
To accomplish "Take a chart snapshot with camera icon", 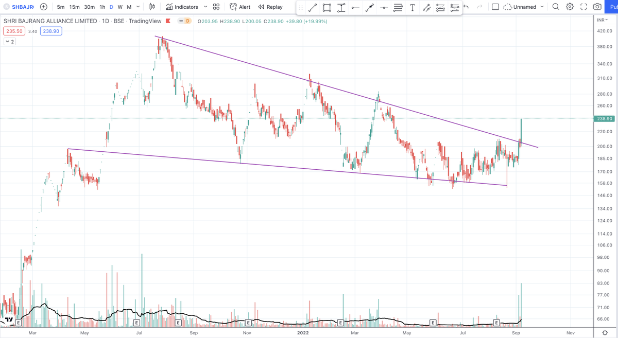I will click(597, 7).
